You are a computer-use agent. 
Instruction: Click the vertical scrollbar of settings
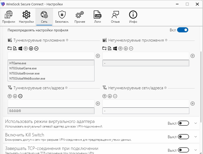[x=201, y=87]
